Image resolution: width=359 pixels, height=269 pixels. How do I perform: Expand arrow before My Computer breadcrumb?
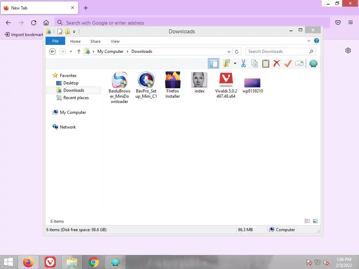(93, 51)
